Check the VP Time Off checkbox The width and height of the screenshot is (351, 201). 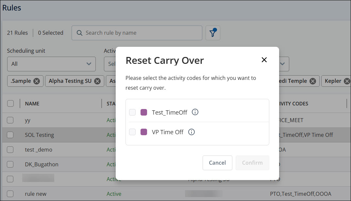click(x=132, y=132)
